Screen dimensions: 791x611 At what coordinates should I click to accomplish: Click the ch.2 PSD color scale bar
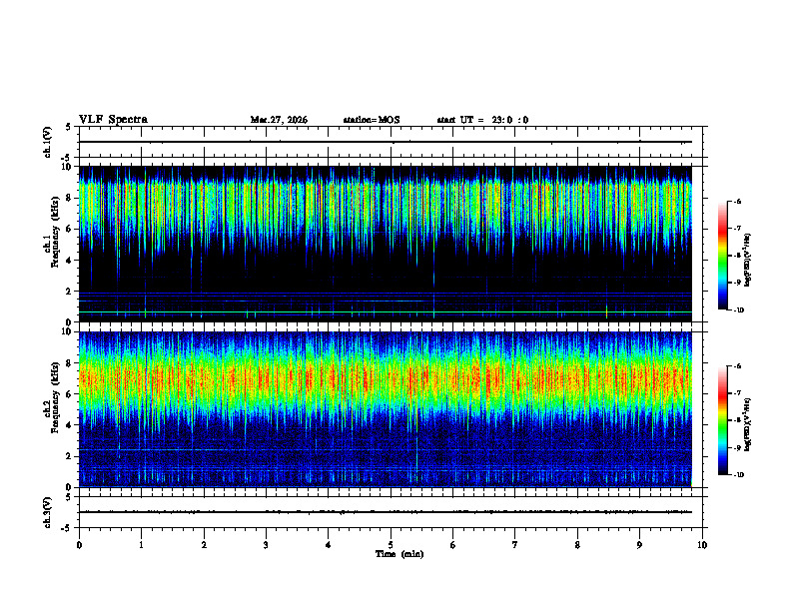pos(723,420)
